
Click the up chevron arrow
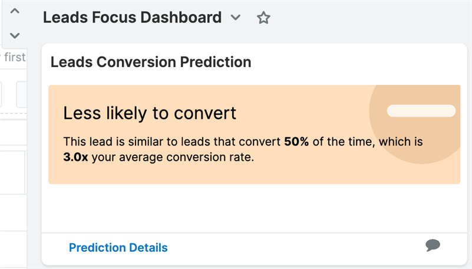[15, 11]
